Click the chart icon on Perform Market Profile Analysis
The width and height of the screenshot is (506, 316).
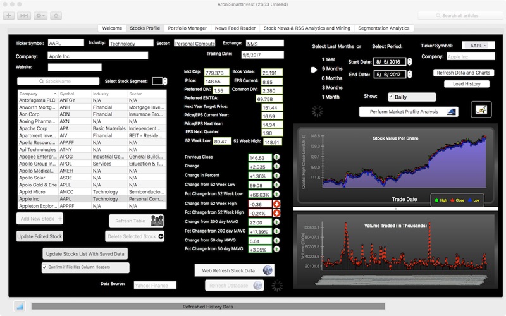click(452, 112)
